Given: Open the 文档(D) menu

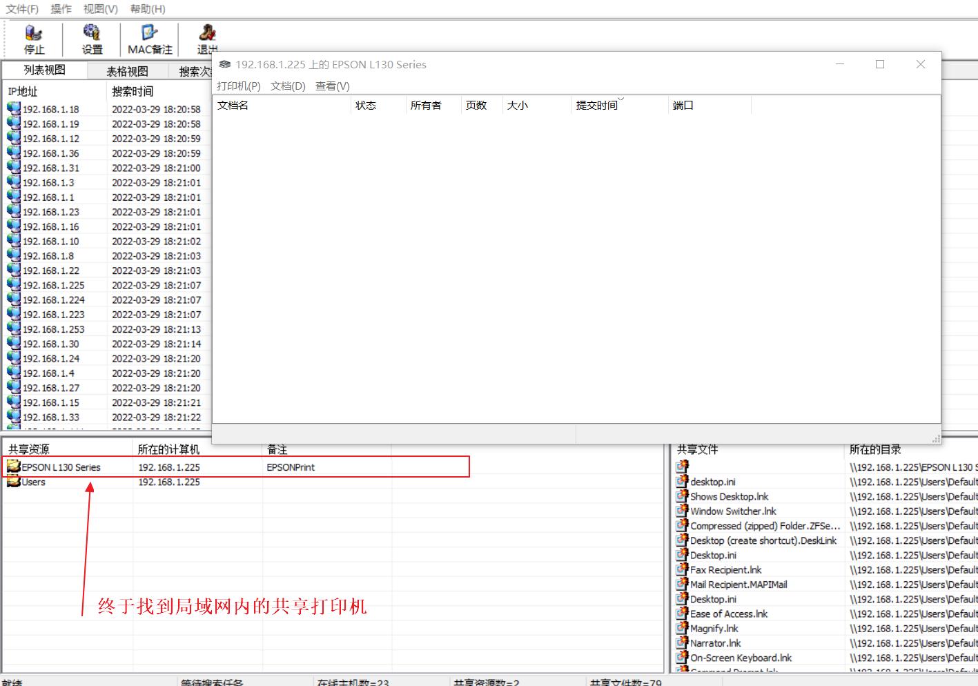Looking at the screenshot, I should pos(288,86).
